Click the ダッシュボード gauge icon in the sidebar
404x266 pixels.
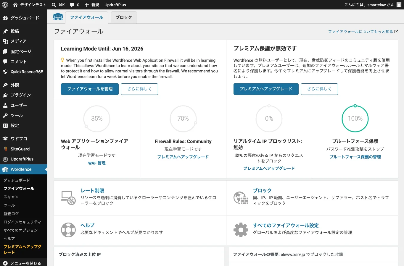[x=5, y=18]
